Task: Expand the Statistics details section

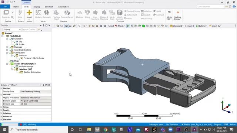Action: [x=1, y=119]
